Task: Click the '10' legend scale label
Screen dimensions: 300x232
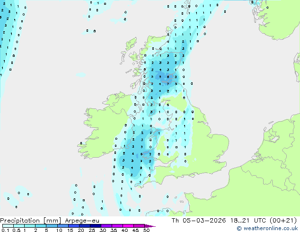Action: click(59, 230)
